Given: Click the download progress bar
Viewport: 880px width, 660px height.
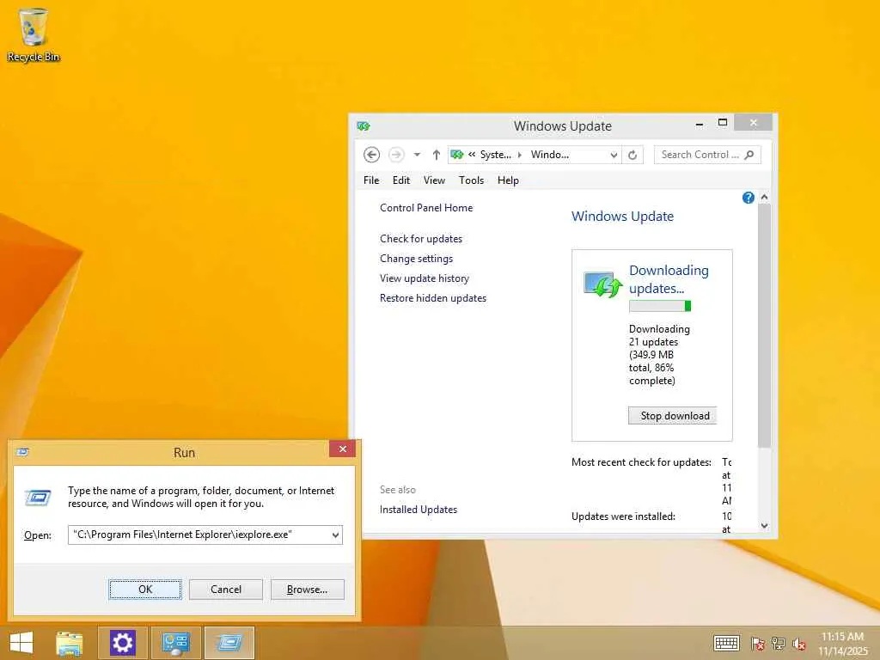Looking at the screenshot, I should tap(660, 306).
